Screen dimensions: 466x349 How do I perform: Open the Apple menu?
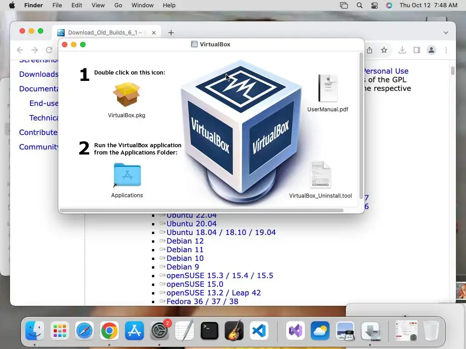coord(12,5)
